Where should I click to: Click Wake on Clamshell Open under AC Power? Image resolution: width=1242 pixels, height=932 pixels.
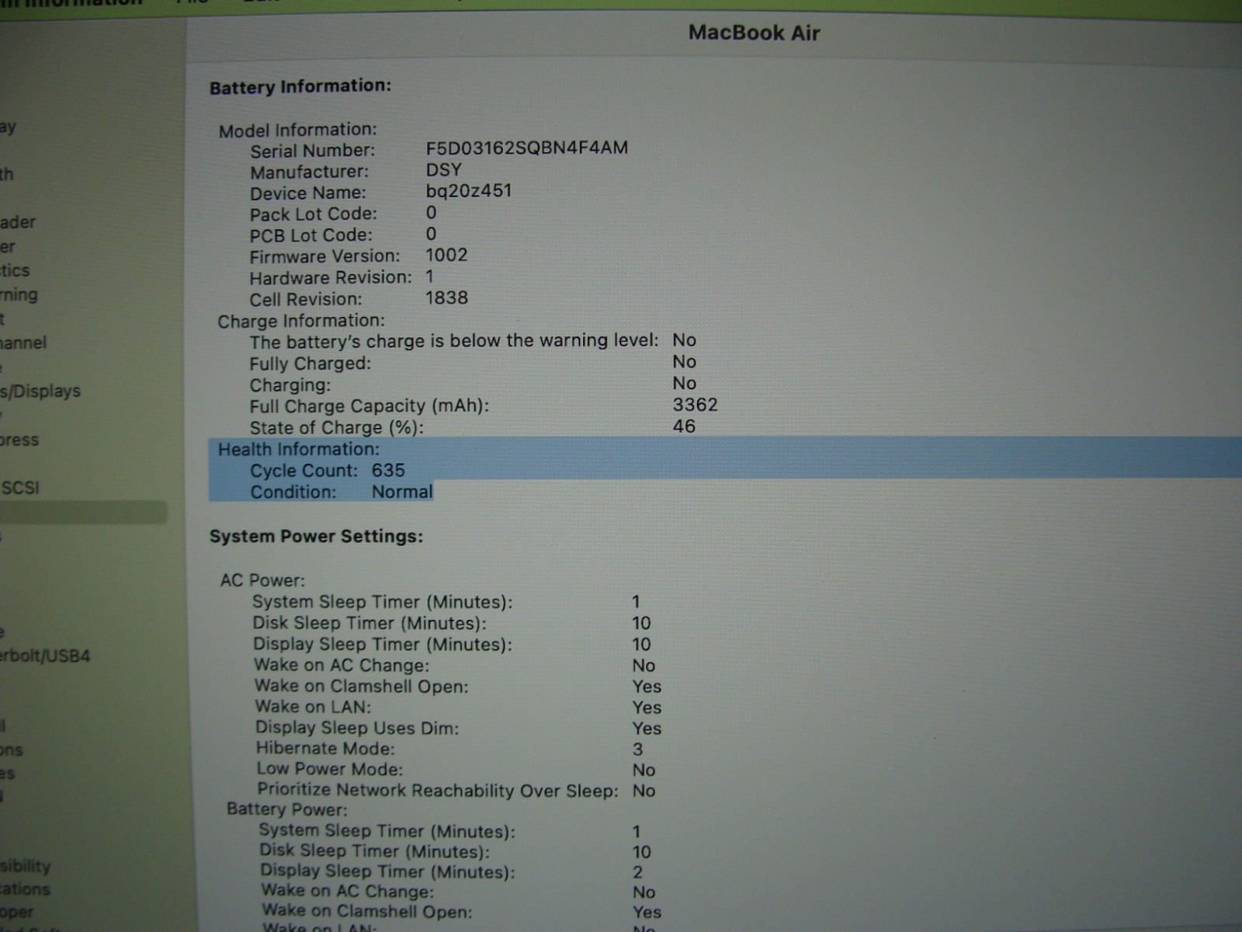pyautogui.click(x=362, y=687)
